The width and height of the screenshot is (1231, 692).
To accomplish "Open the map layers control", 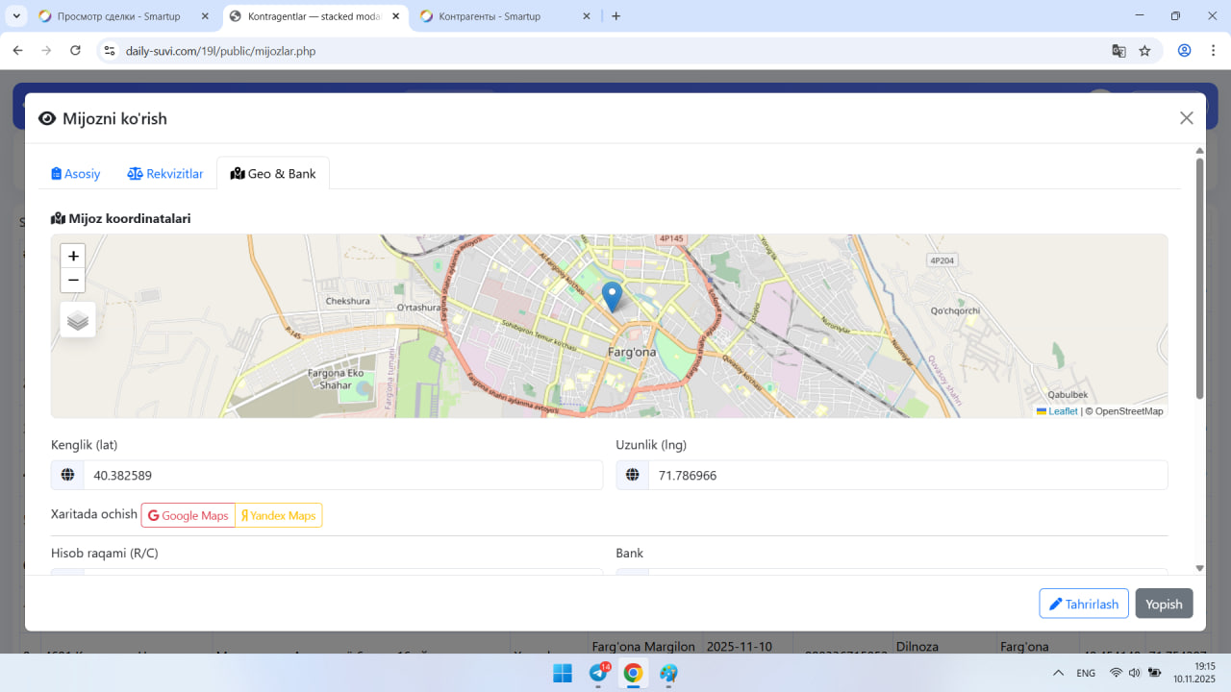I will coord(78,320).
